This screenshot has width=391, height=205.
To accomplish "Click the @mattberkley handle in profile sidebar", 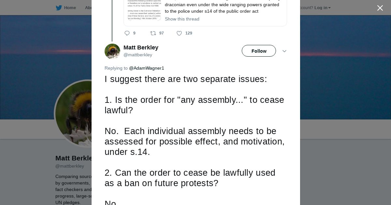I will click(70, 166).
